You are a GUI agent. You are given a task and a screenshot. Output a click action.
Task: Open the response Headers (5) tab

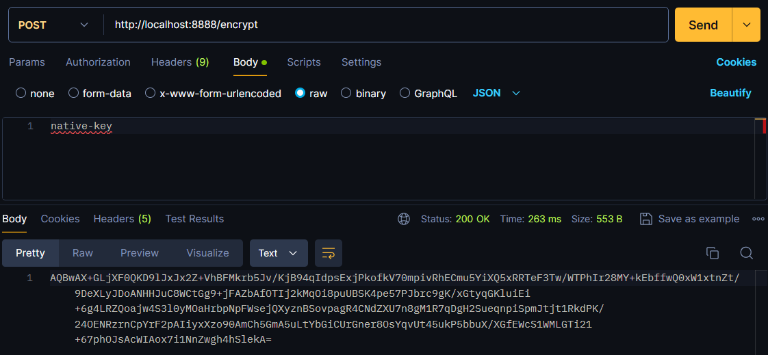(123, 219)
